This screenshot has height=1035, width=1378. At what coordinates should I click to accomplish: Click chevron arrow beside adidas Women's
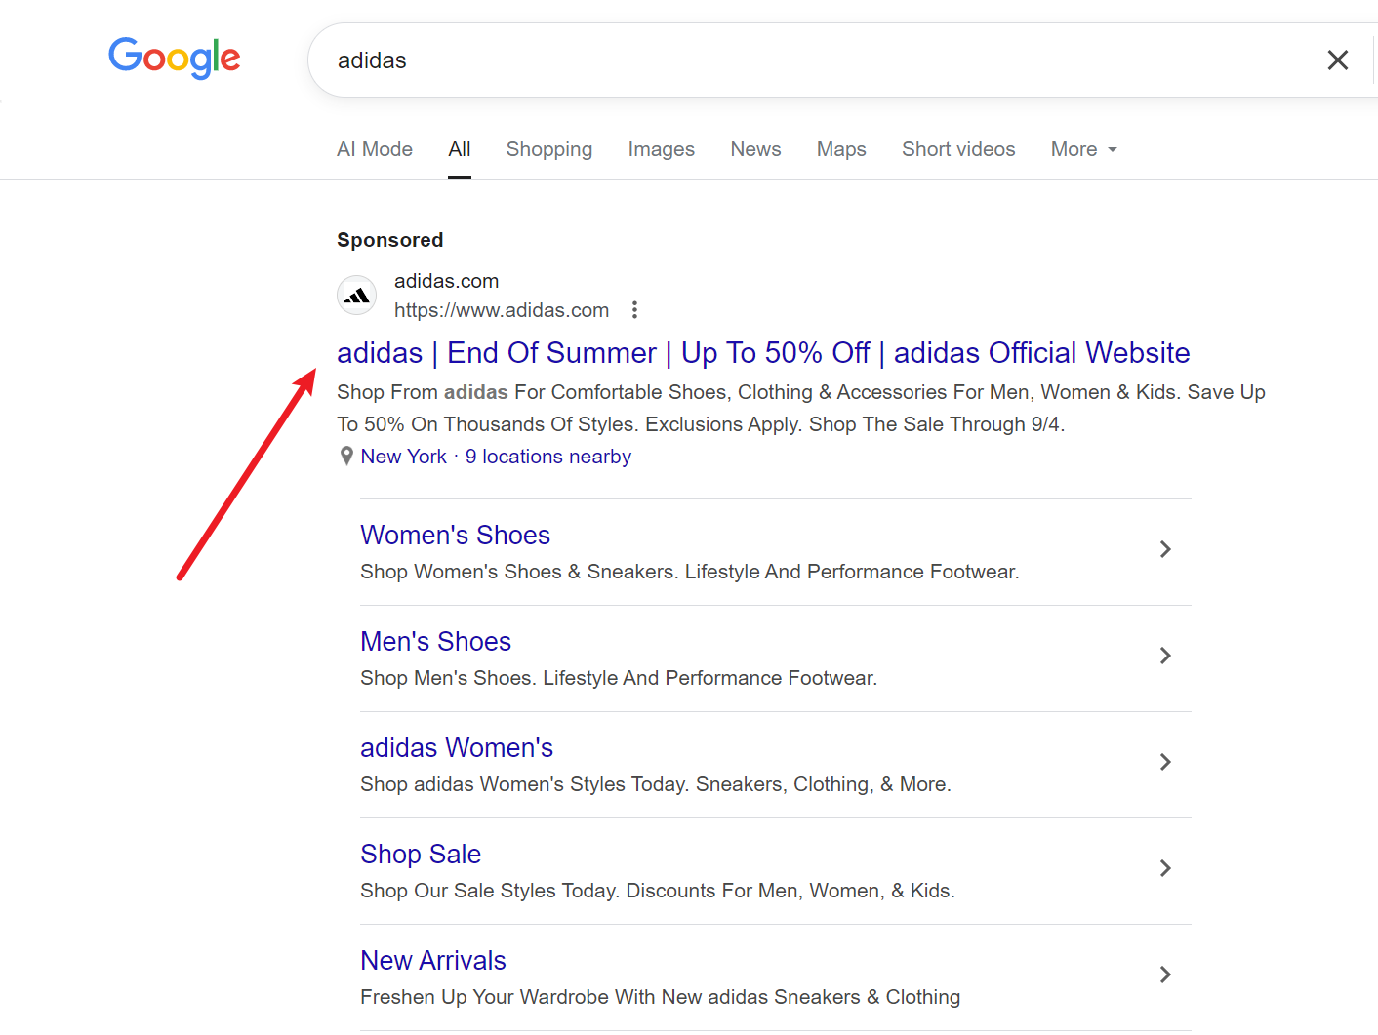1164,762
